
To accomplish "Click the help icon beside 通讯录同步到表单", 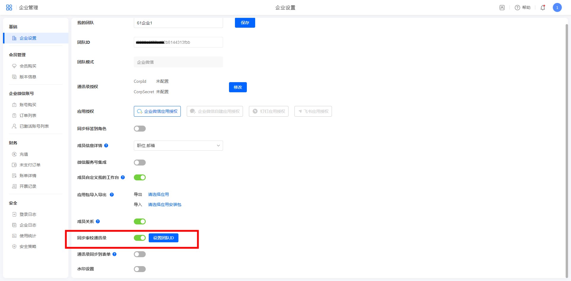I will (x=114, y=254).
